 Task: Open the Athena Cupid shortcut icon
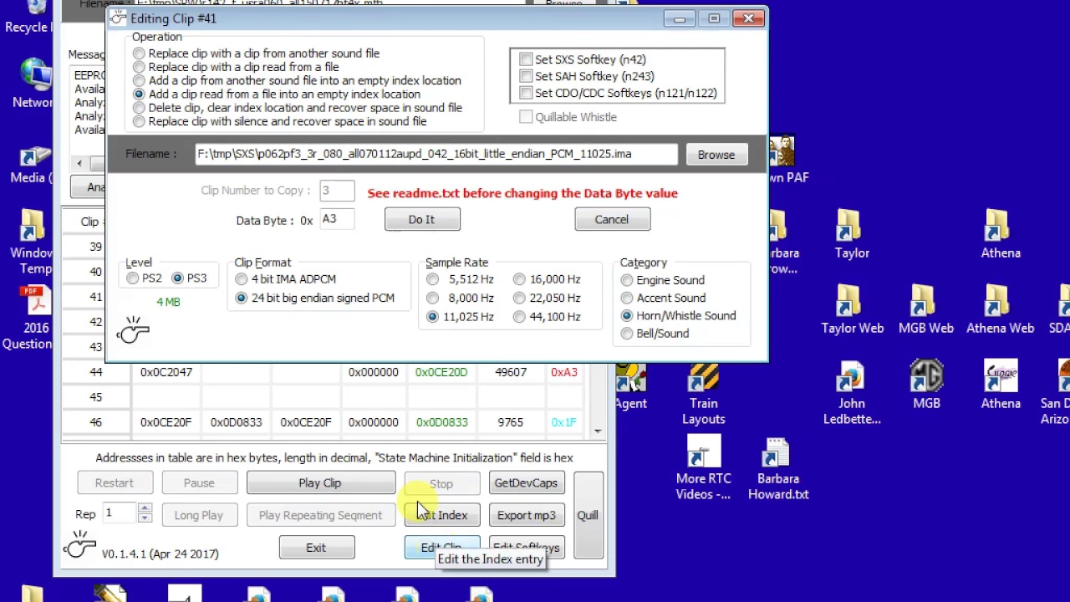point(1001,385)
